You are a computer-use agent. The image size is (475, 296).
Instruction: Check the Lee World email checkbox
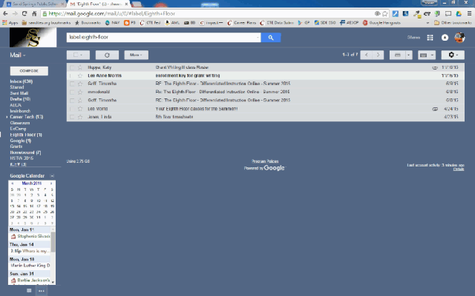(73, 108)
